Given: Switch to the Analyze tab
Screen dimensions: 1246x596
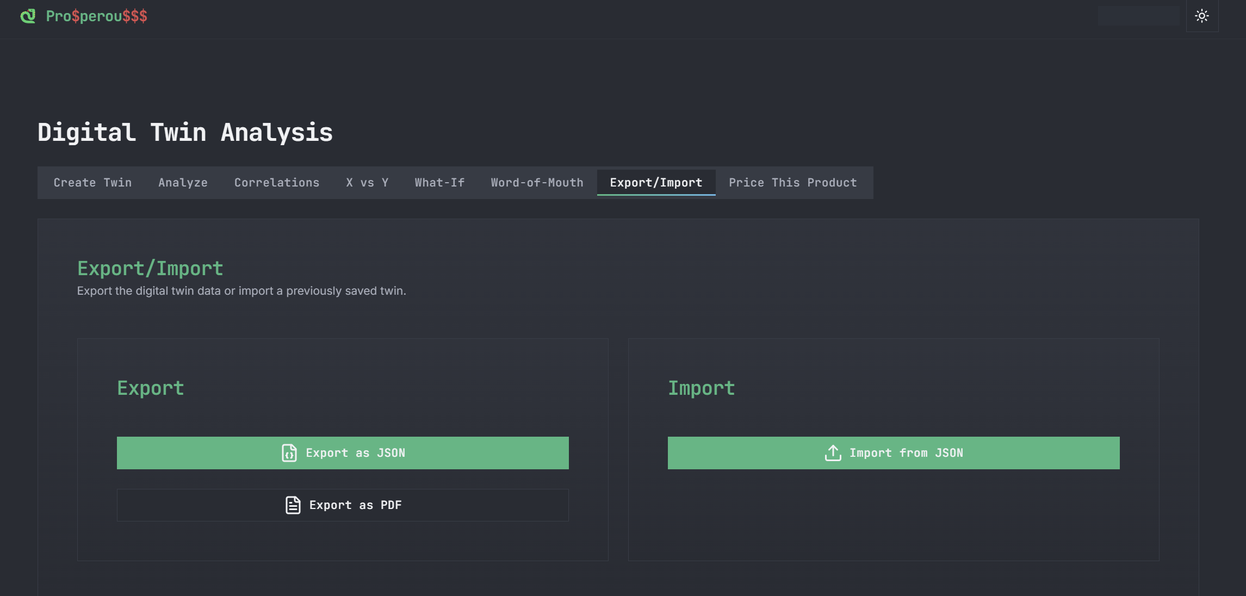Looking at the screenshot, I should 183,183.
